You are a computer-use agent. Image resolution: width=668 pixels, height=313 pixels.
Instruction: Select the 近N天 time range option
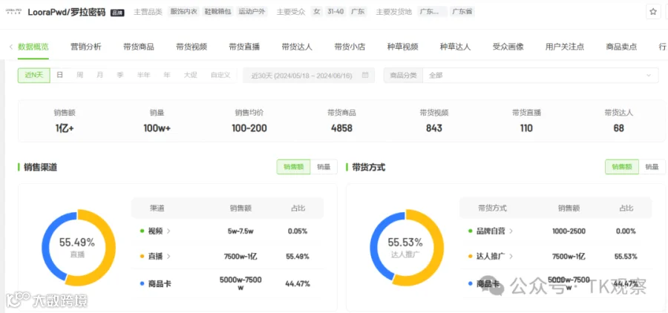pyautogui.click(x=34, y=76)
